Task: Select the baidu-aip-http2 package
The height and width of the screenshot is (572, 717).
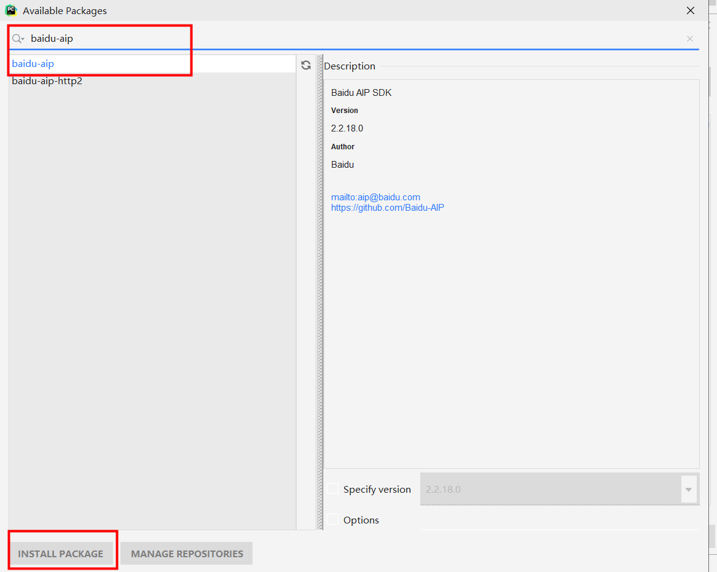Action: [x=152, y=81]
